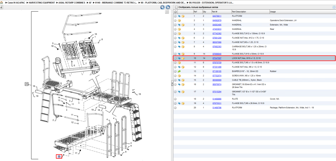Viewport: 336px width, 161px height.
Task: Click the box icon in Ref 11 row
Action: pos(179,63)
